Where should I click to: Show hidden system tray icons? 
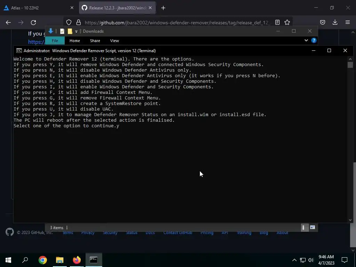click(294, 260)
